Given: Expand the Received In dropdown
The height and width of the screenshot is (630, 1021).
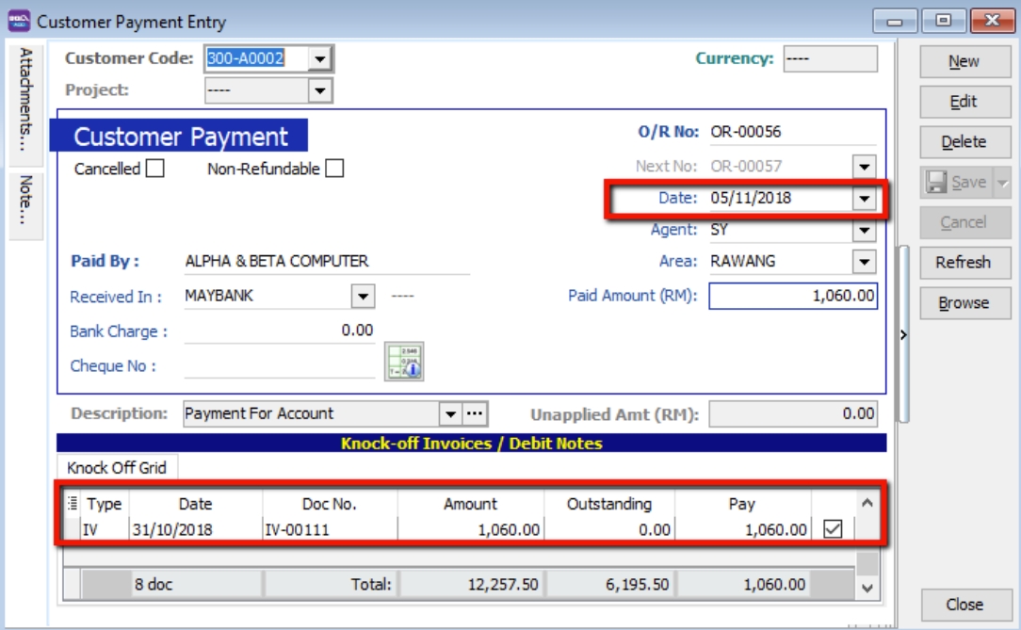Looking at the screenshot, I should pos(363,297).
